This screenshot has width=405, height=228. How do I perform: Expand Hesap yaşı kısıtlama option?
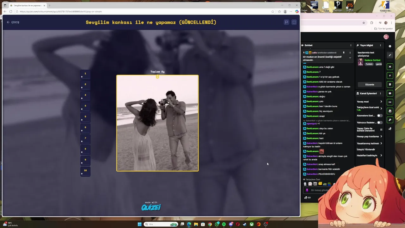click(x=369, y=136)
